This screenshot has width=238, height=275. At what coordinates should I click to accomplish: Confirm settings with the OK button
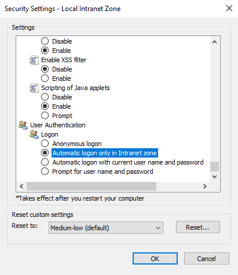pos(155,259)
